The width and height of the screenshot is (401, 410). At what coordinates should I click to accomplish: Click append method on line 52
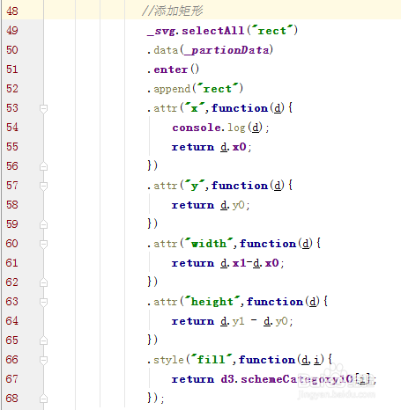coord(172,89)
